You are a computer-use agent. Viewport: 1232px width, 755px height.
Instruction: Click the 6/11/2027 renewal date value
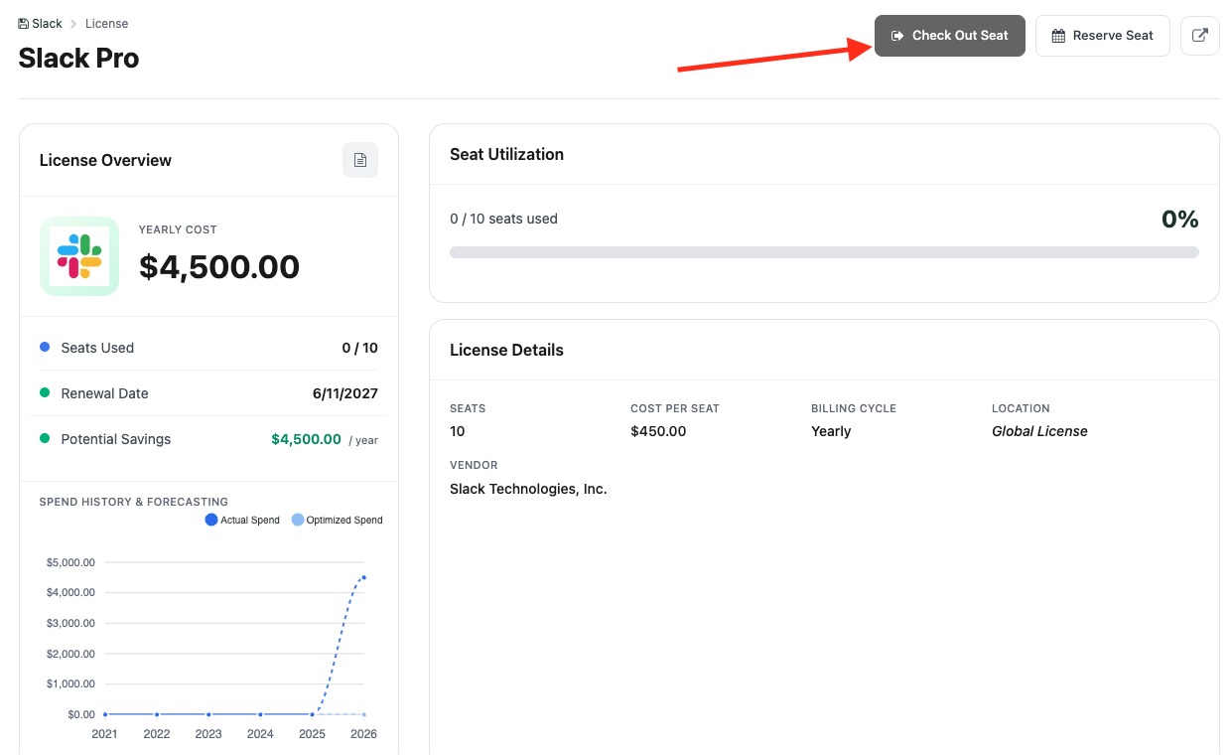345,393
